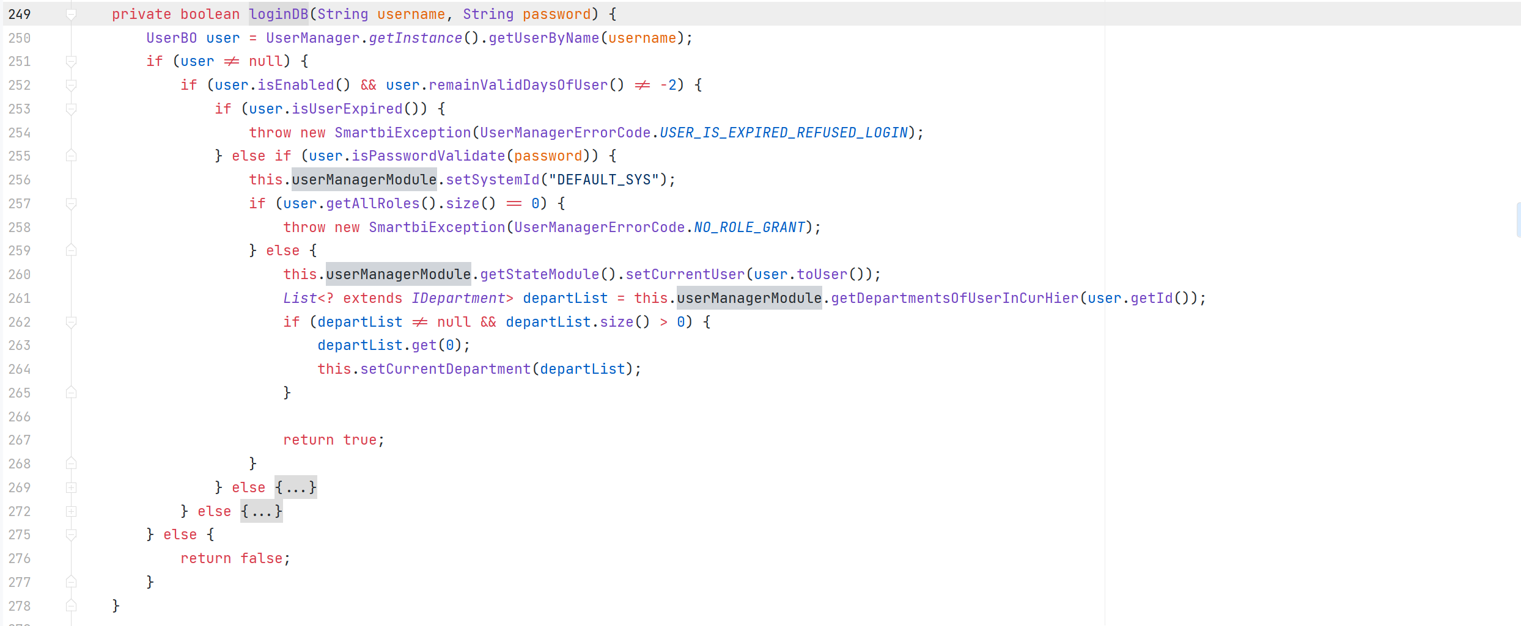Click line number 254 in the gutter

20,133
